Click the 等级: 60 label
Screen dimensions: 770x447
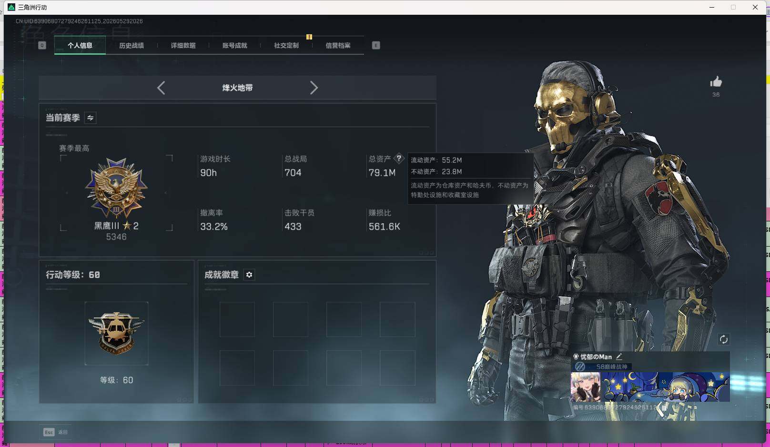[x=116, y=380]
